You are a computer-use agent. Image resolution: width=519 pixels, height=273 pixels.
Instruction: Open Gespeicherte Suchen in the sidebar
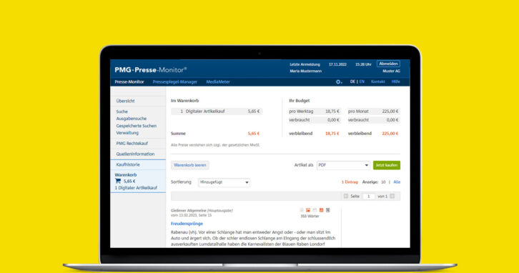(136, 126)
